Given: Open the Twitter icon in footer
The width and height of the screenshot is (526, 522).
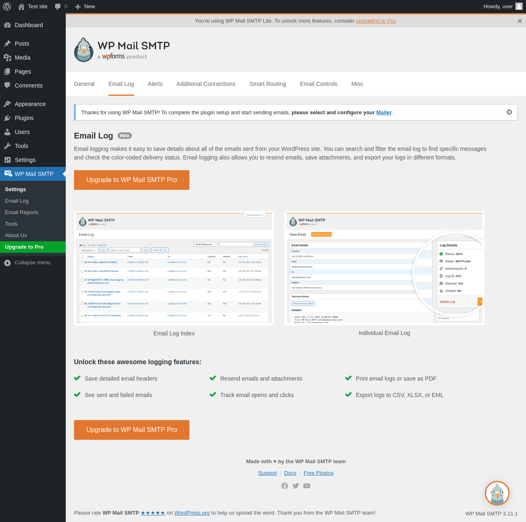Looking at the screenshot, I should point(295,486).
